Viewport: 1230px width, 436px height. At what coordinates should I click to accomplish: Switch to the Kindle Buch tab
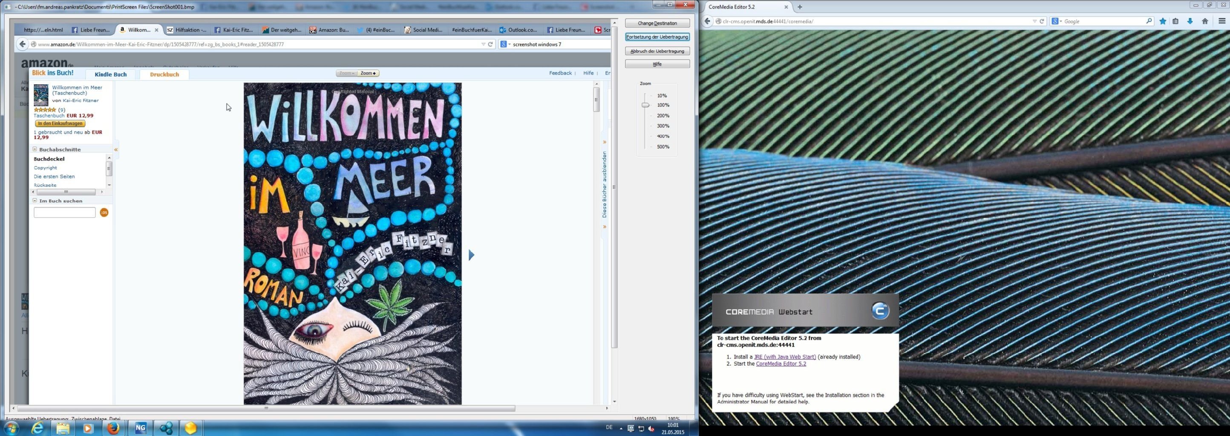coord(110,75)
